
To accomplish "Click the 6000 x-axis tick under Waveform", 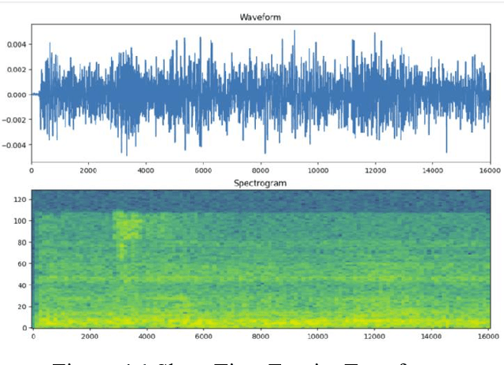I will pos(203,170).
